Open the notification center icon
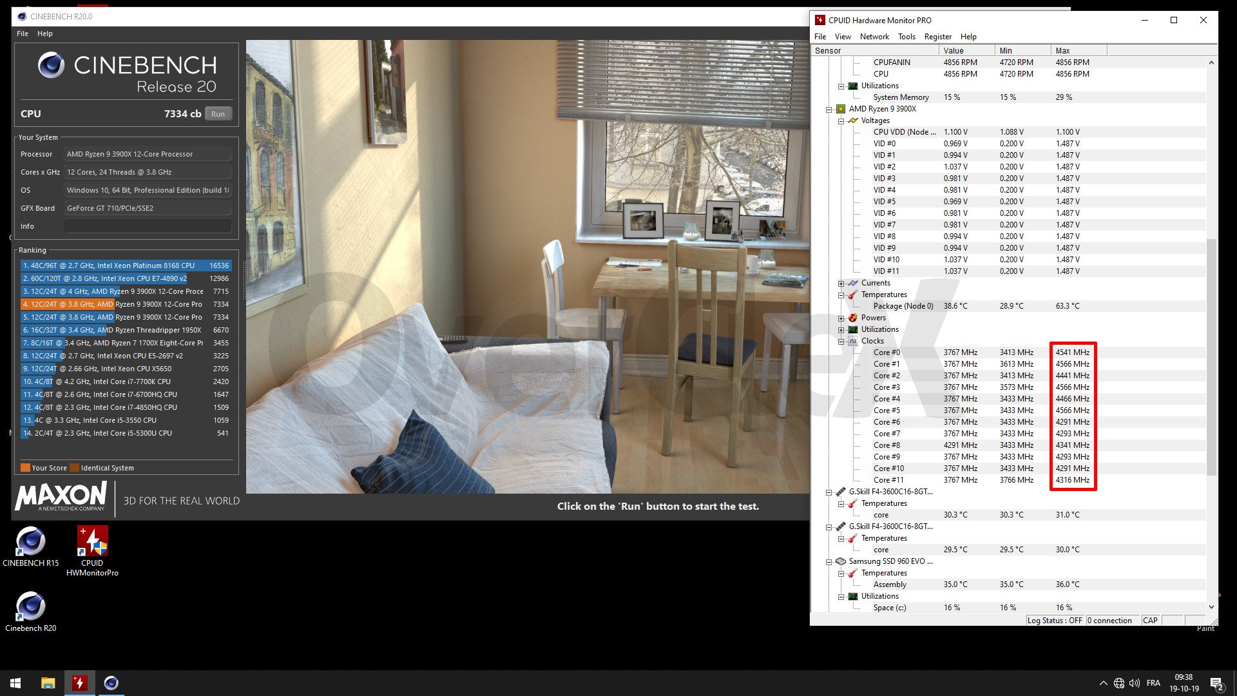The height and width of the screenshot is (696, 1237). click(x=1217, y=684)
